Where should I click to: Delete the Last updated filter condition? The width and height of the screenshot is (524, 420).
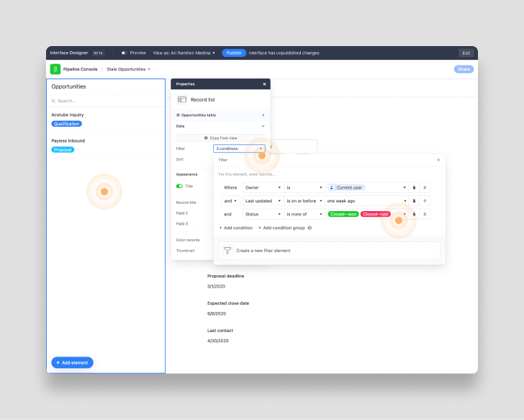414,201
